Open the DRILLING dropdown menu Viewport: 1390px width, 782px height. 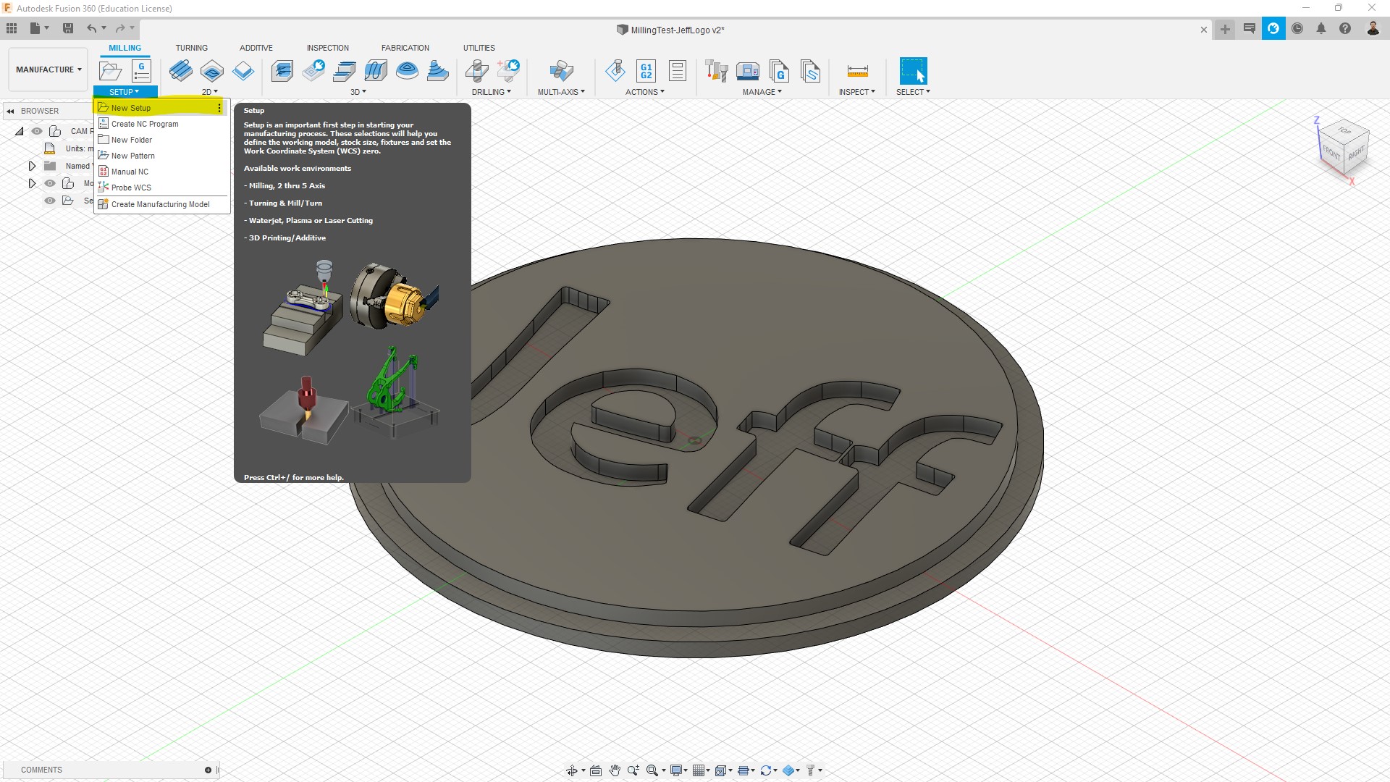point(492,92)
